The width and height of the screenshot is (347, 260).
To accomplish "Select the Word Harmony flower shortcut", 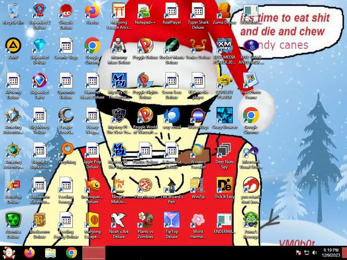I will 198,225.
